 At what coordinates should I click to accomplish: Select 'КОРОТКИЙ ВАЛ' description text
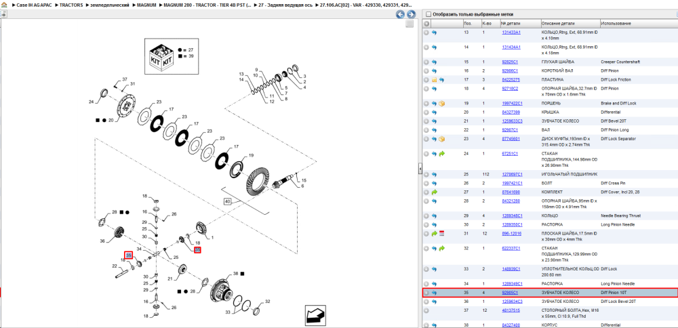pos(557,71)
